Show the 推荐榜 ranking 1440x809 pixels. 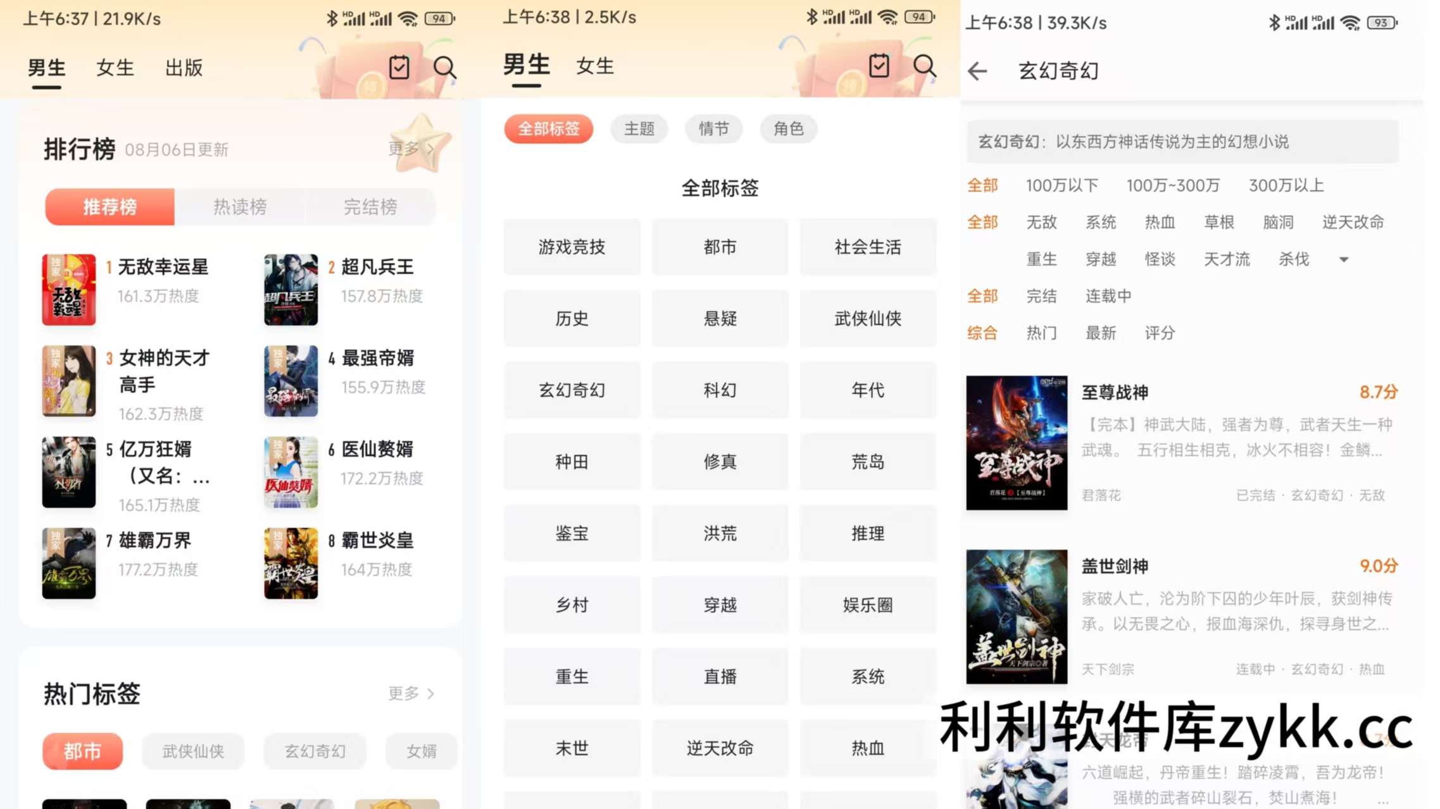110,207
